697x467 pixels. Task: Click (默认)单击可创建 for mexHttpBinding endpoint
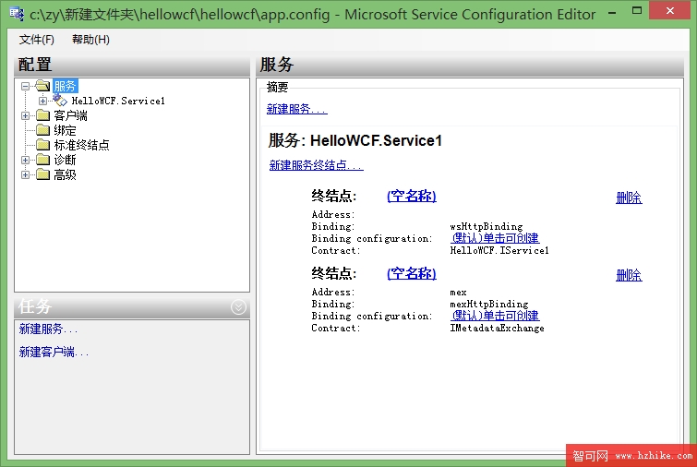(x=495, y=316)
